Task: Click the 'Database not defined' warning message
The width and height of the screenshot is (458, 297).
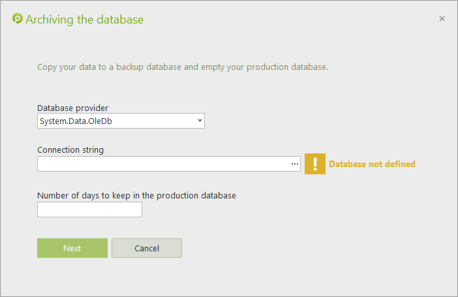Action: point(372,164)
